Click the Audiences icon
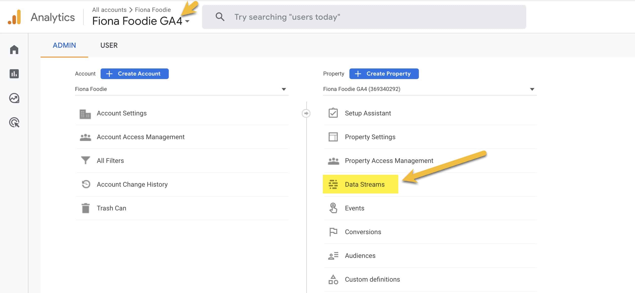 click(x=333, y=256)
